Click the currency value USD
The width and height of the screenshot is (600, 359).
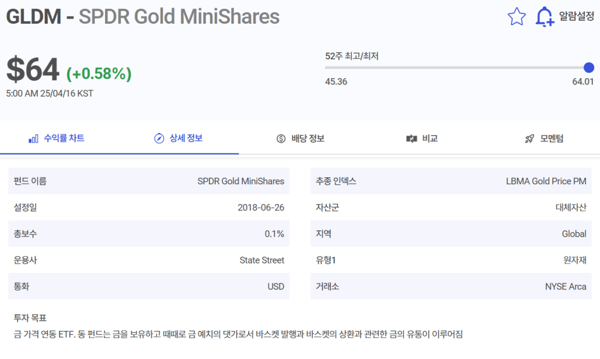point(276,287)
